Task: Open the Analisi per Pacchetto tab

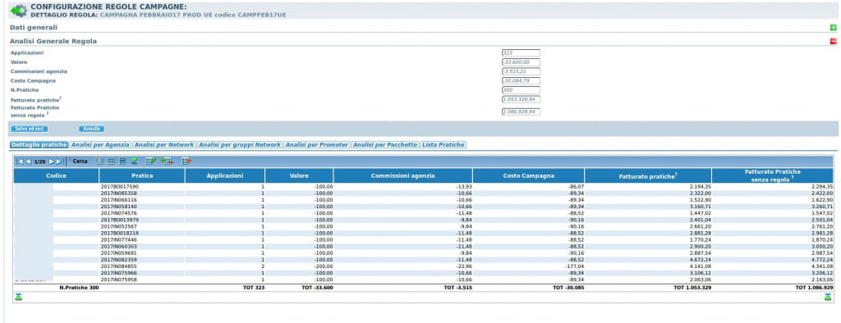Action: 385,144
